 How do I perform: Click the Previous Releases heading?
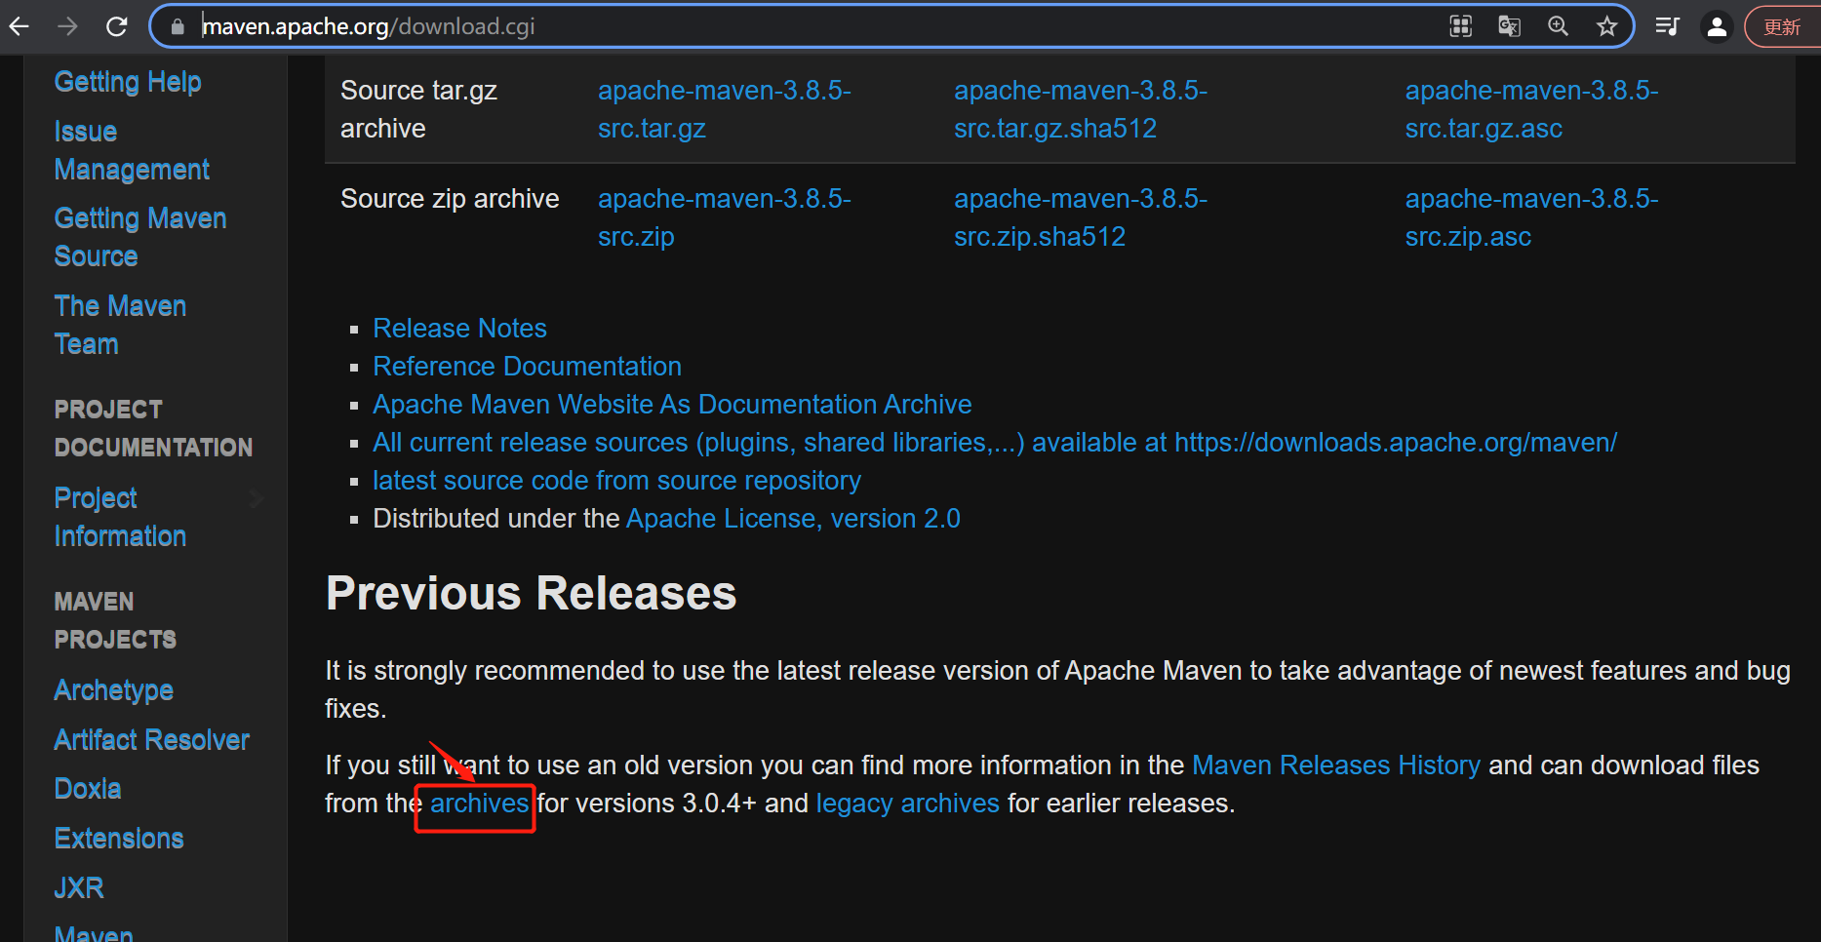pos(531,593)
